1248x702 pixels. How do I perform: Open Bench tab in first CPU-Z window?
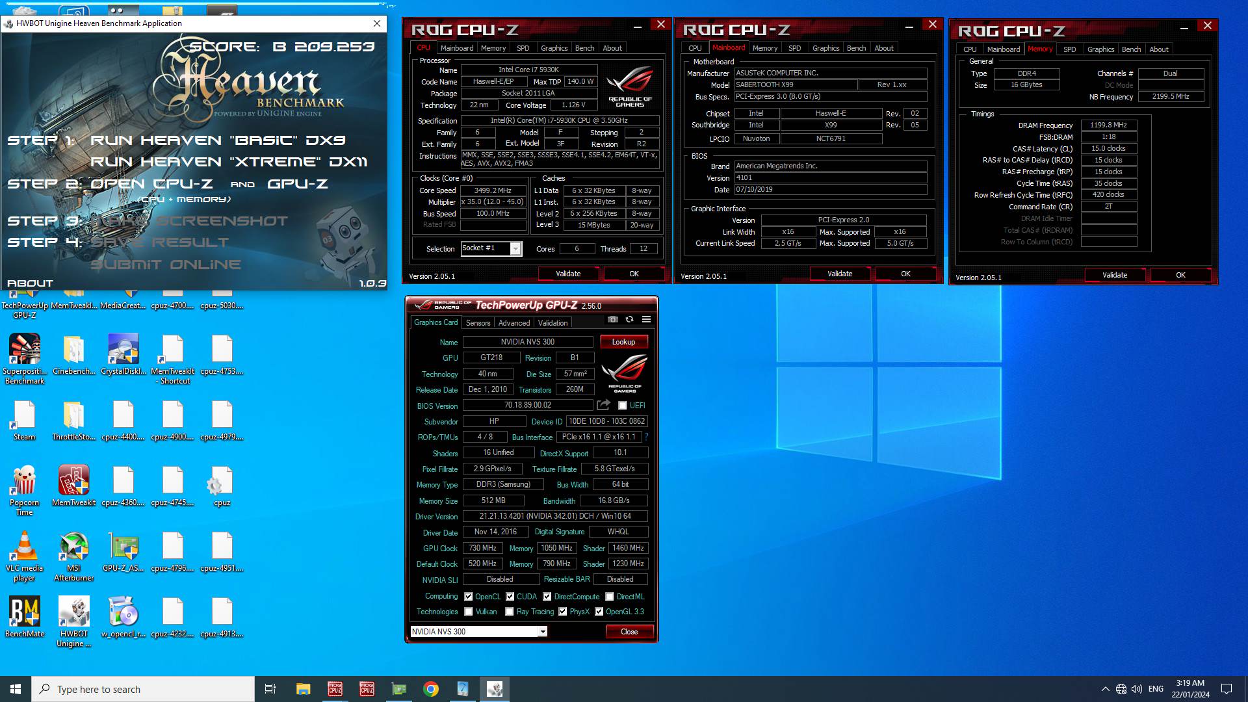coord(584,48)
